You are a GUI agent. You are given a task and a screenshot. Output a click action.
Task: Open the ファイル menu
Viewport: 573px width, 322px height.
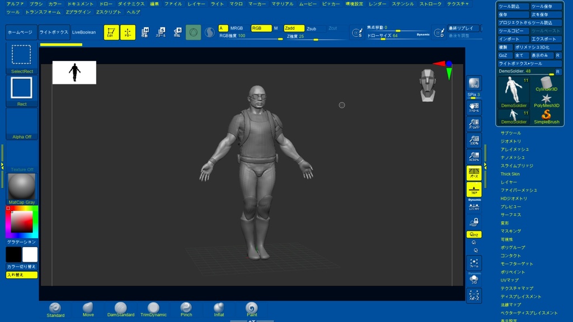pyautogui.click(x=173, y=4)
